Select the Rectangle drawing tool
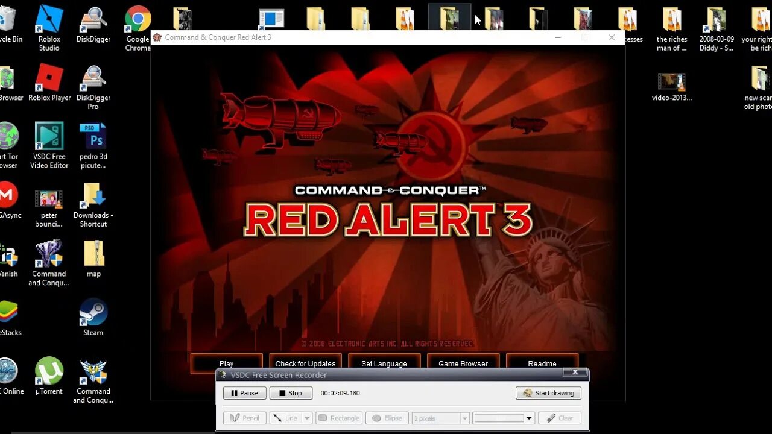This screenshot has width=772, height=434. click(x=338, y=418)
